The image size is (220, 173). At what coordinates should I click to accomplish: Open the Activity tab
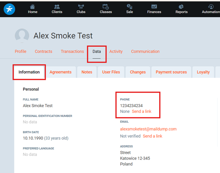116,51
